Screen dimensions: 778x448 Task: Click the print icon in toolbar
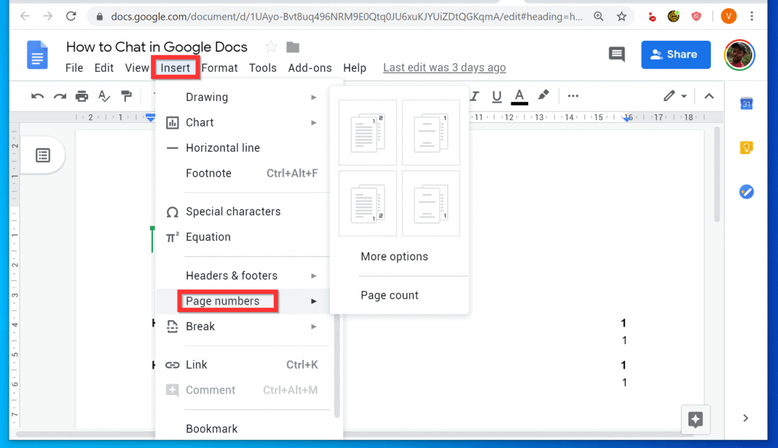(x=82, y=96)
